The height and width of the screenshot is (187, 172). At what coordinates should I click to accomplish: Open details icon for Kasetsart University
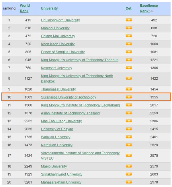click(x=129, y=68)
